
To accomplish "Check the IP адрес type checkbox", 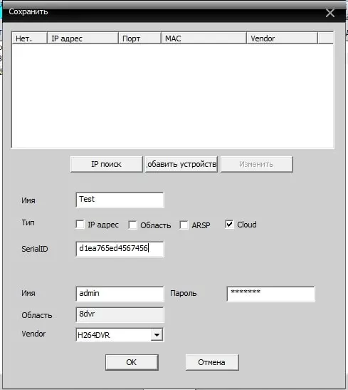I will coord(80,225).
